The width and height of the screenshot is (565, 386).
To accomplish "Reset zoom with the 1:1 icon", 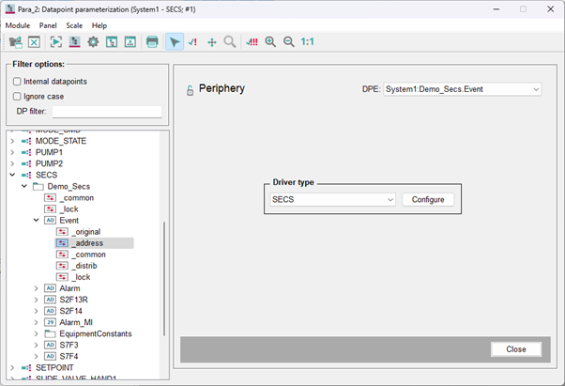I will click(307, 42).
